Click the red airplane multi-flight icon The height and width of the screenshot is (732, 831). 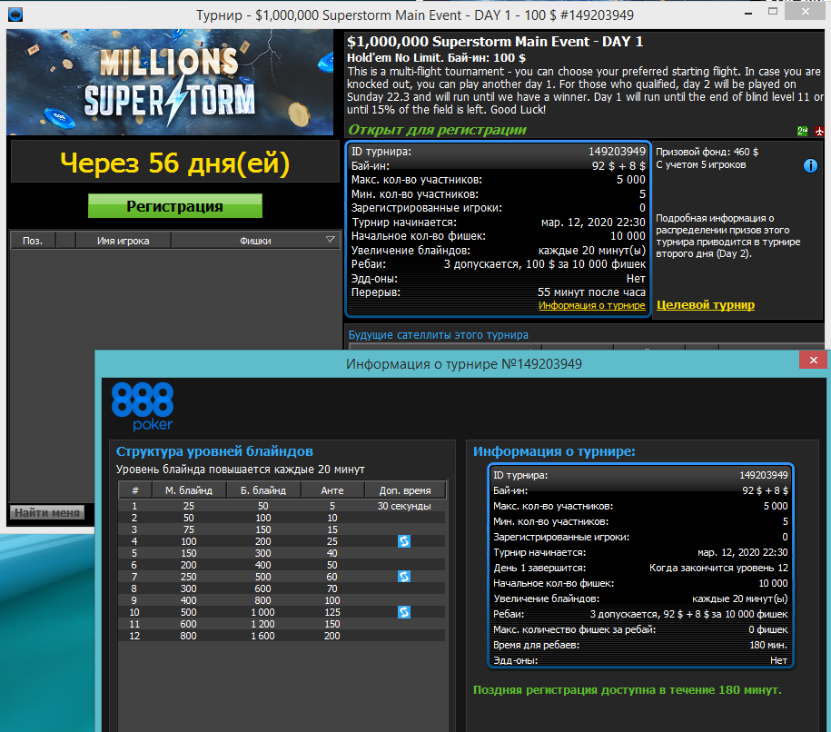[x=819, y=131]
